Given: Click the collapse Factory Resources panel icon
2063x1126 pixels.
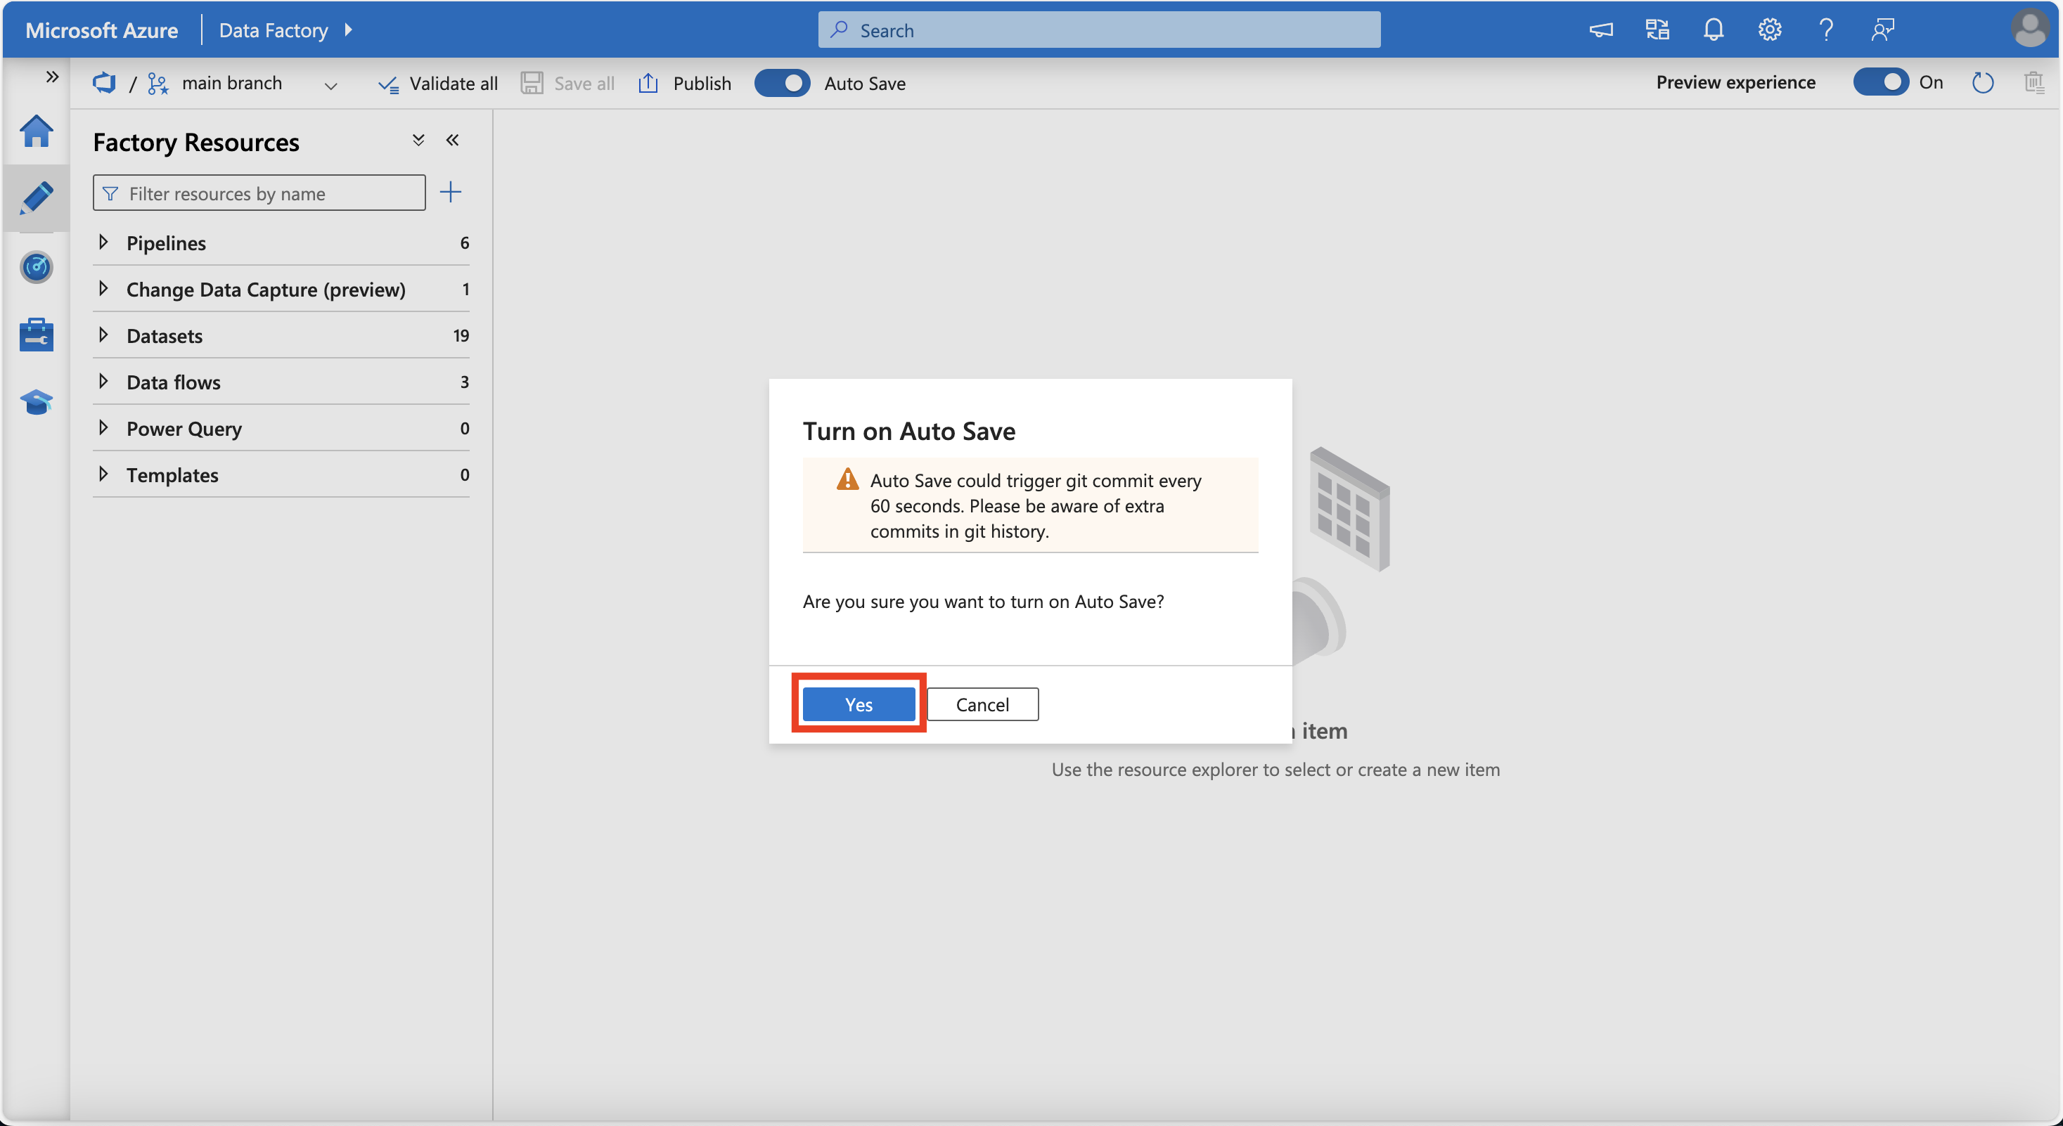Looking at the screenshot, I should coord(452,138).
